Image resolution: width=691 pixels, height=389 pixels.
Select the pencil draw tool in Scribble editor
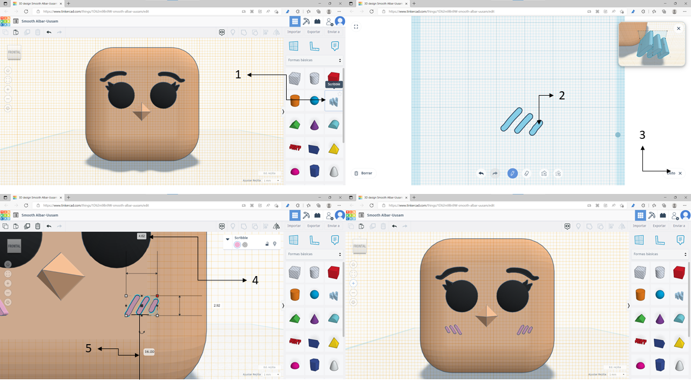pos(512,173)
